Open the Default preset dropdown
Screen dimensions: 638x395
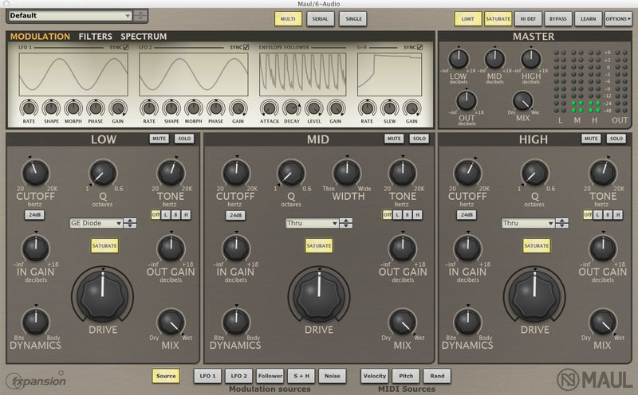pyautogui.click(x=70, y=16)
